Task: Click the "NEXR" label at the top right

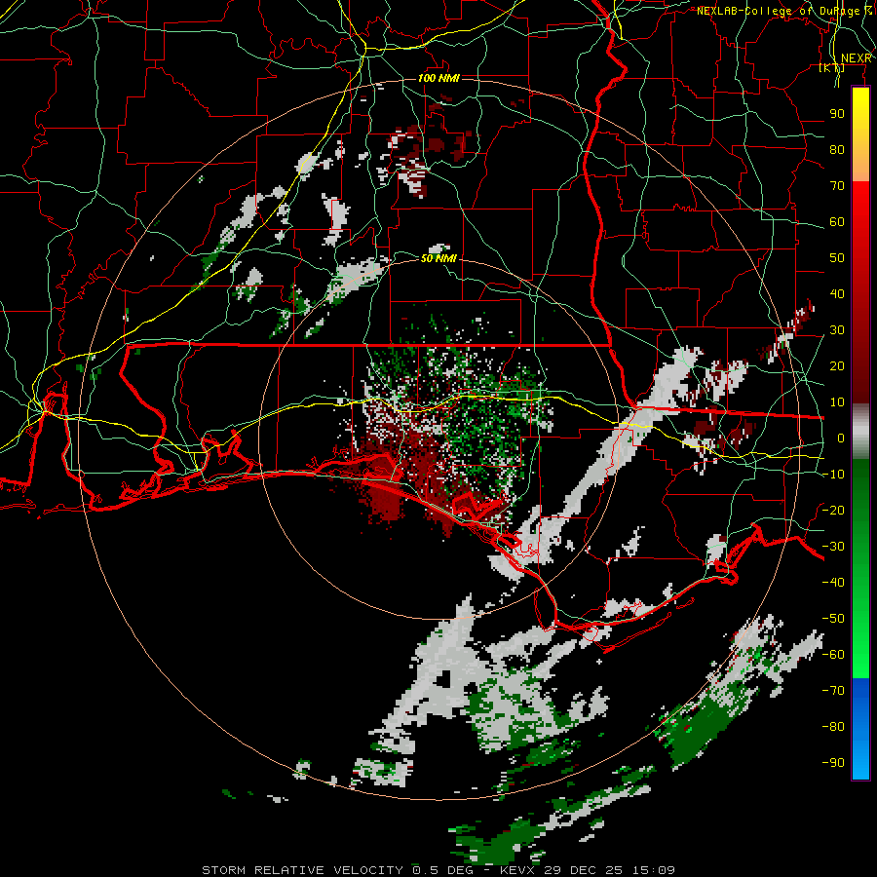Action: coord(857,58)
